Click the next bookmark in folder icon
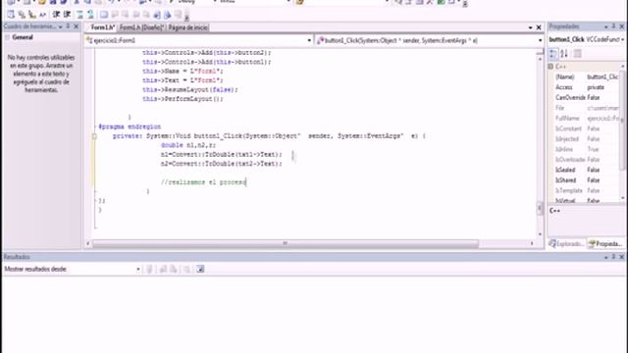This screenshot has height=353, width=628. 146,15
